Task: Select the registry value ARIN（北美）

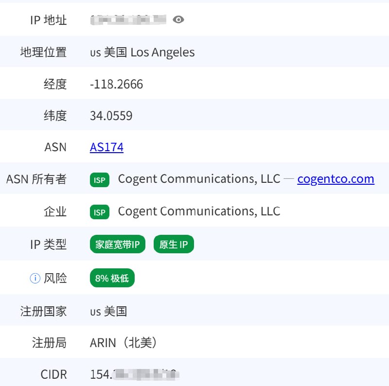Action: (x=124, y=343)
